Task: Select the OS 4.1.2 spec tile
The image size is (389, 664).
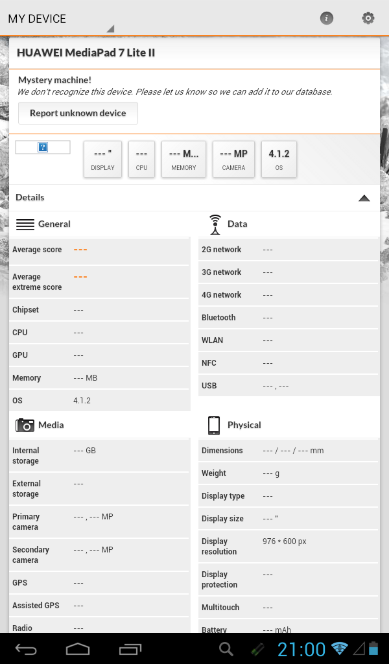Action: (279, 159)
